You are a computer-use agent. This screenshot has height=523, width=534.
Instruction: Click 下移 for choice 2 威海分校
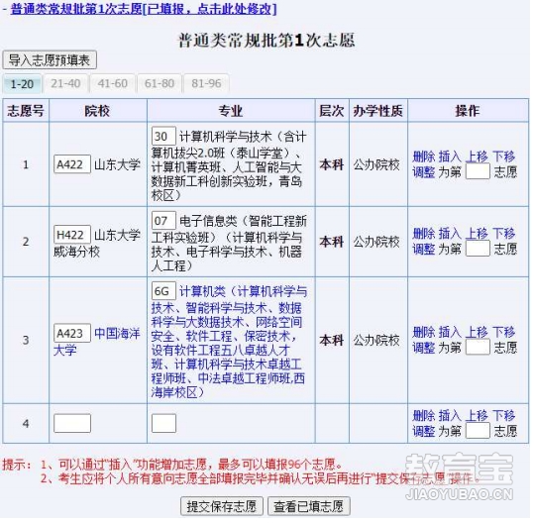coord(504,234)
